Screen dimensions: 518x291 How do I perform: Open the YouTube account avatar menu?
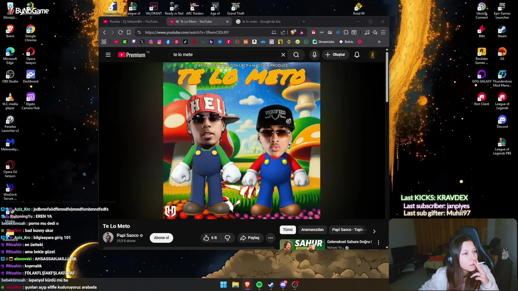coord(372,55)
